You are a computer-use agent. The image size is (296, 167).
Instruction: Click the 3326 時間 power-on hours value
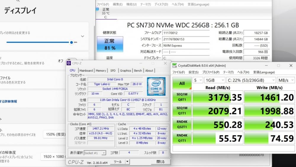tap(257, 58)
